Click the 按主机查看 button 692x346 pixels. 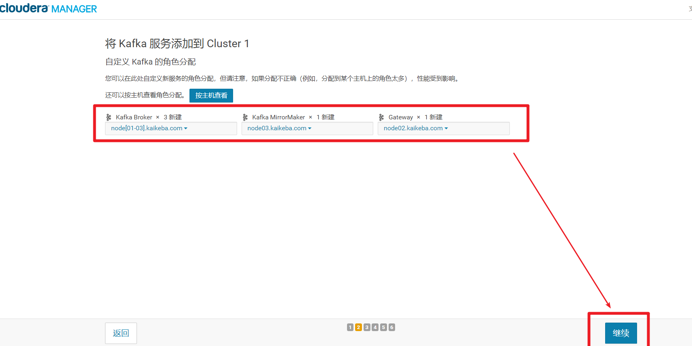[211, 96]
